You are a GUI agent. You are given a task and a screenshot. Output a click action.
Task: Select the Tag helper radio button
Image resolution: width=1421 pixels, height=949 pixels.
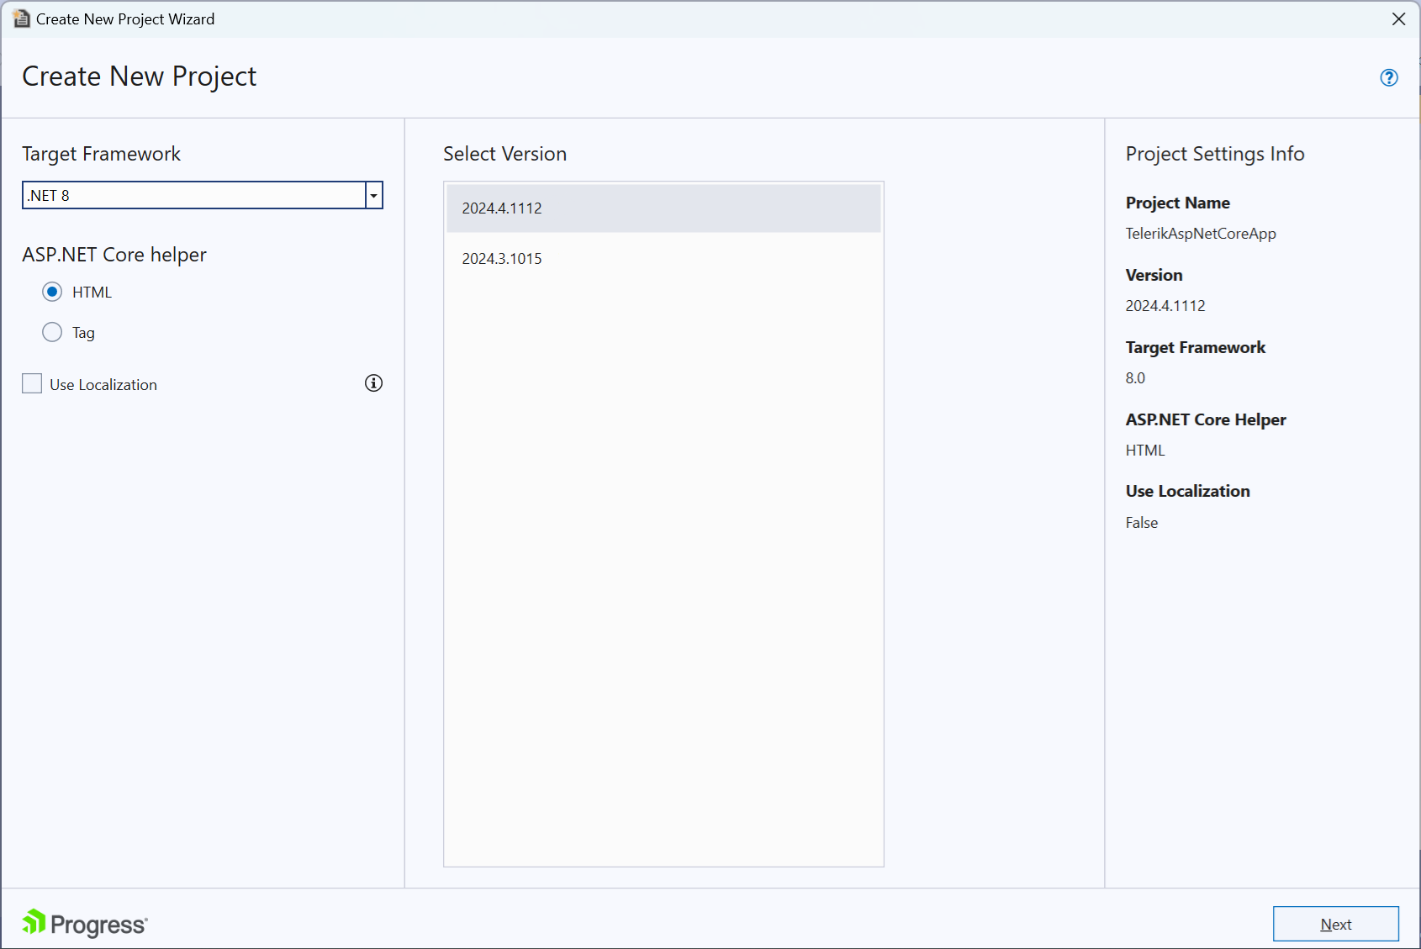(x=51, y=332)
